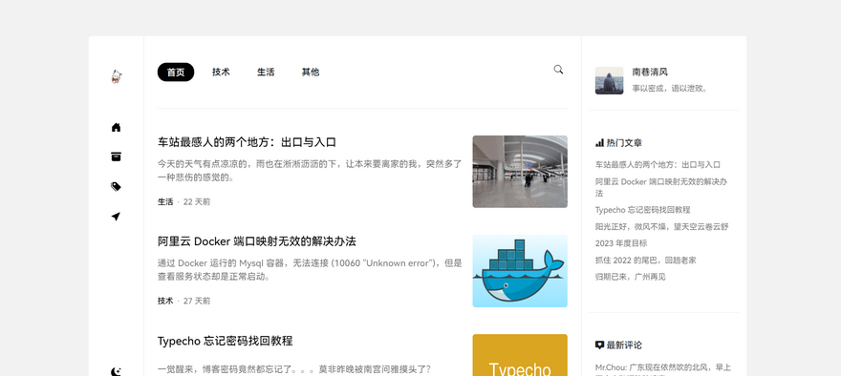The width and height of the screenshot is (841, 376).
Task: Open hot article 归期已来，广州再见
Action: pyautogui.click(x=630, y=277)
